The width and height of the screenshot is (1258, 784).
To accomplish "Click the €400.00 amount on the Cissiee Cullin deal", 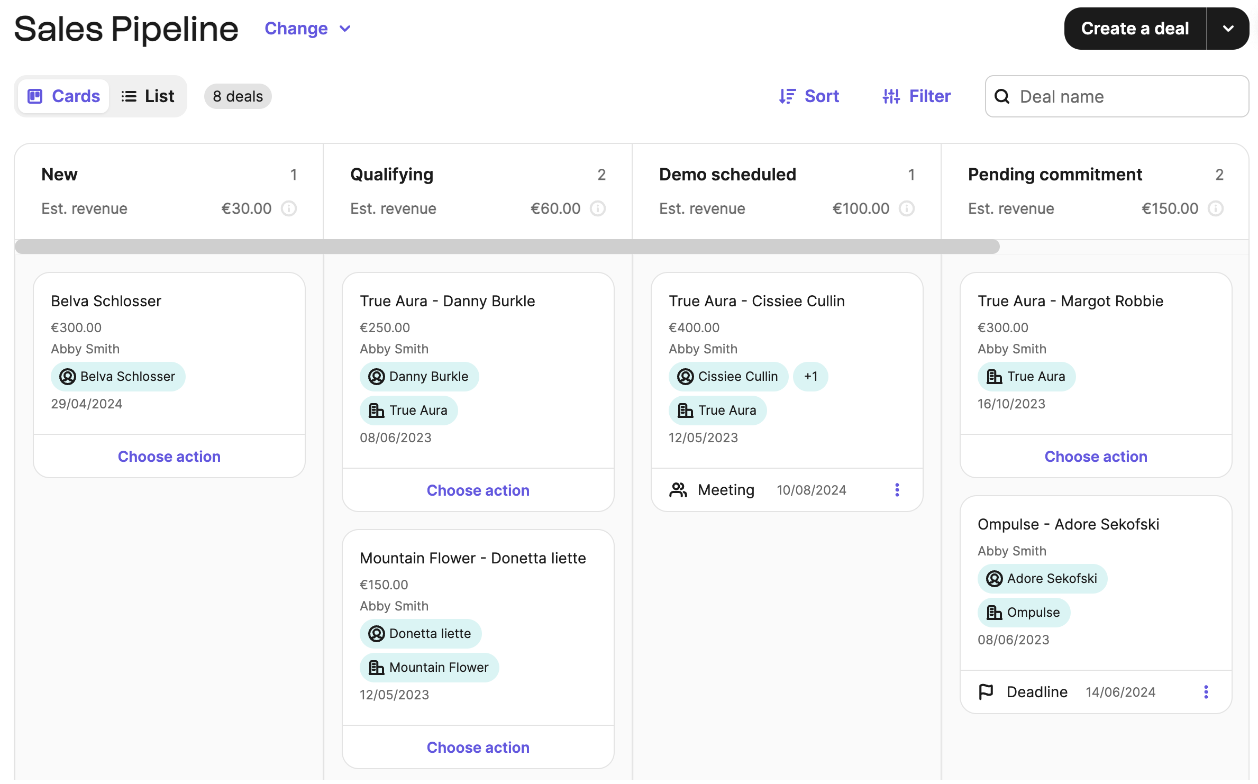I will 694,327.
